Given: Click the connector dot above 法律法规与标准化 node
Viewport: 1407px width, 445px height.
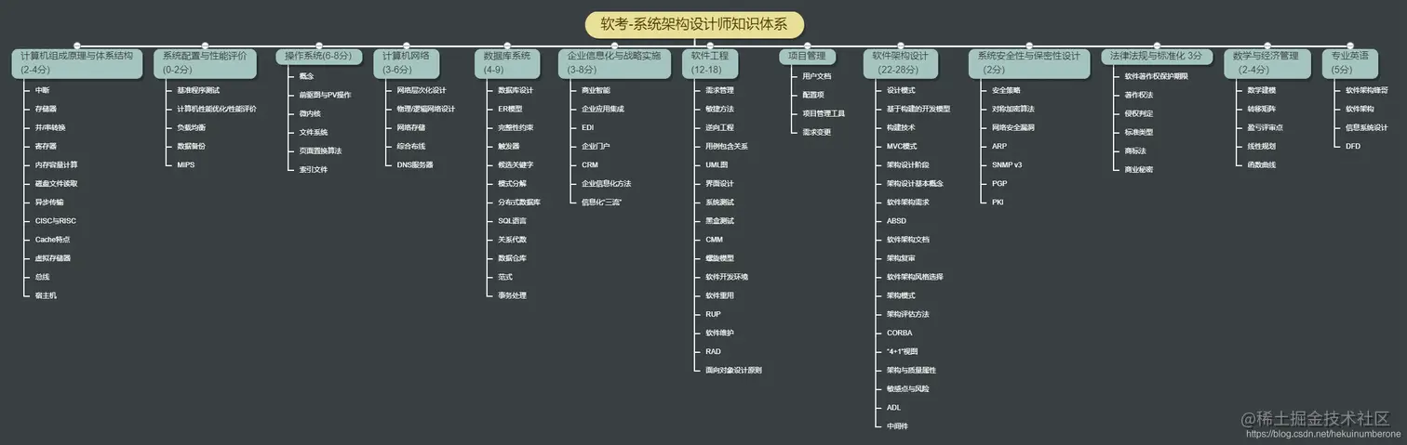Looking at the screenshot, I should [x=1156, y=44].
